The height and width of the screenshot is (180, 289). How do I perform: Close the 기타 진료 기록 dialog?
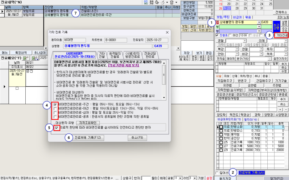click(167, 32)
